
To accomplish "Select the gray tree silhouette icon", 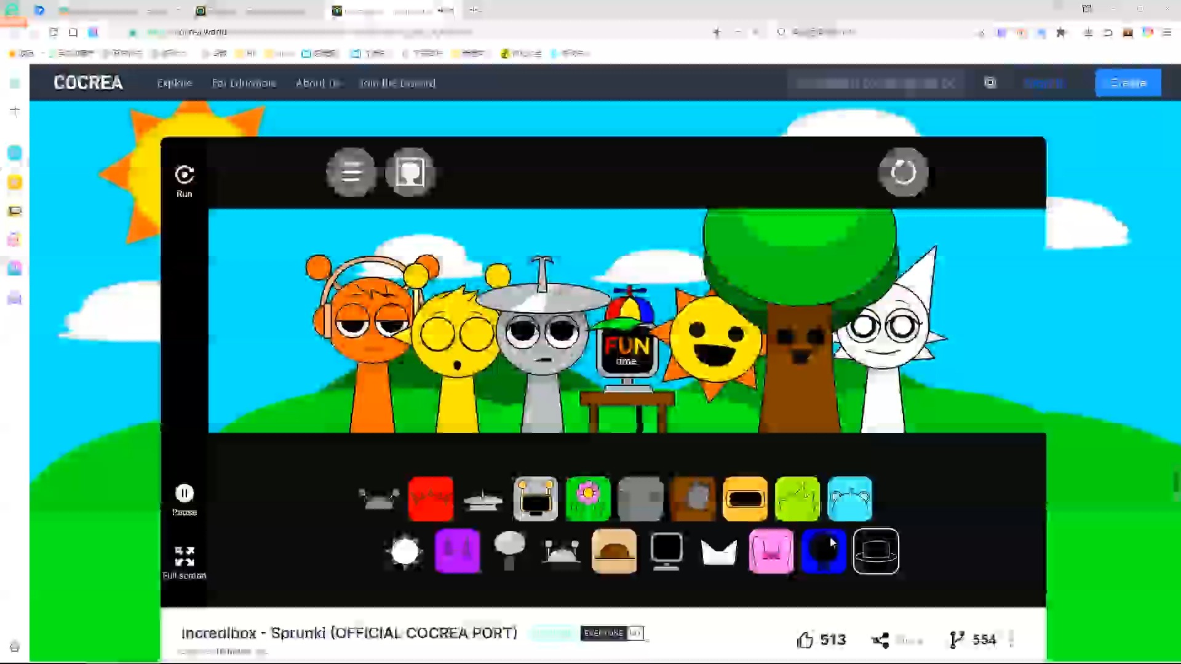I will tap(509, 551).
